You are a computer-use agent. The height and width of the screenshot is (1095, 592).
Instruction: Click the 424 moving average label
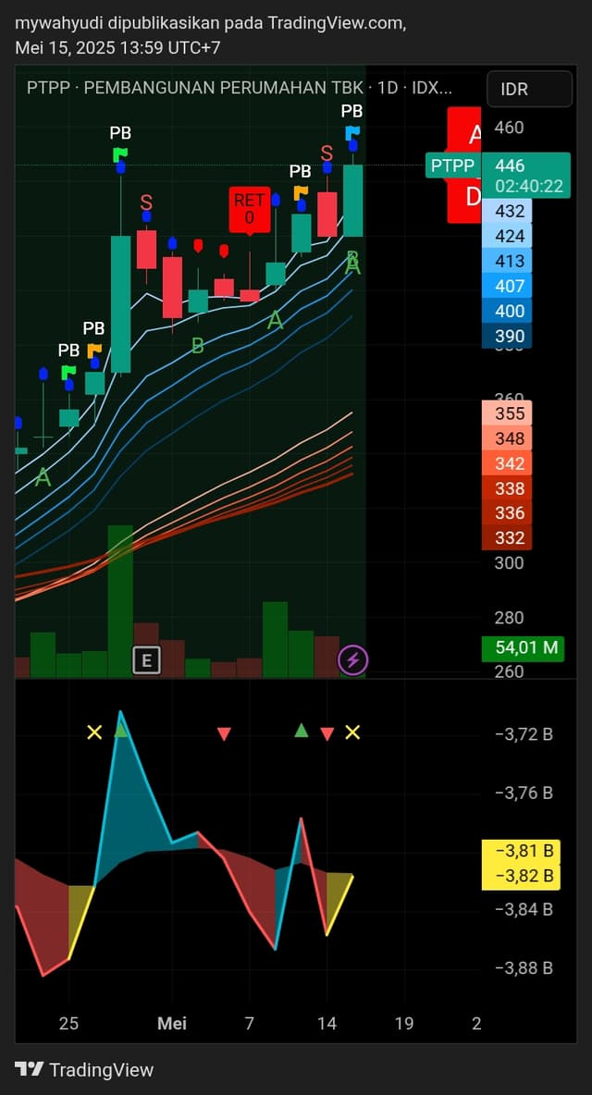tap(507, 236)
